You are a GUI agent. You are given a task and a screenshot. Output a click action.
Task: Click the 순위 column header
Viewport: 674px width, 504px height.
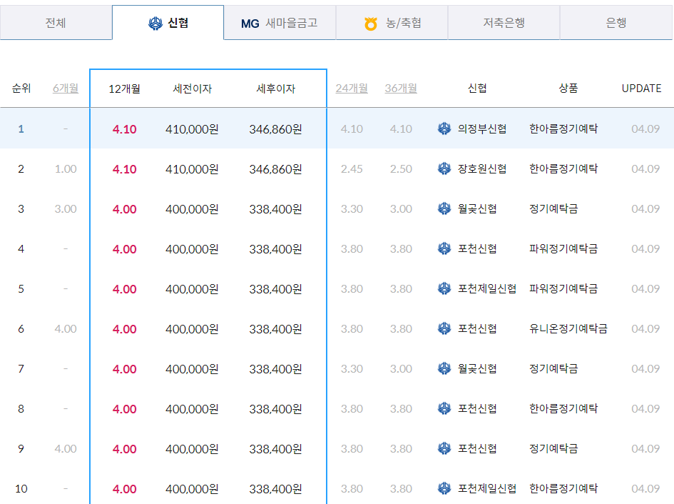pos(21,89)
